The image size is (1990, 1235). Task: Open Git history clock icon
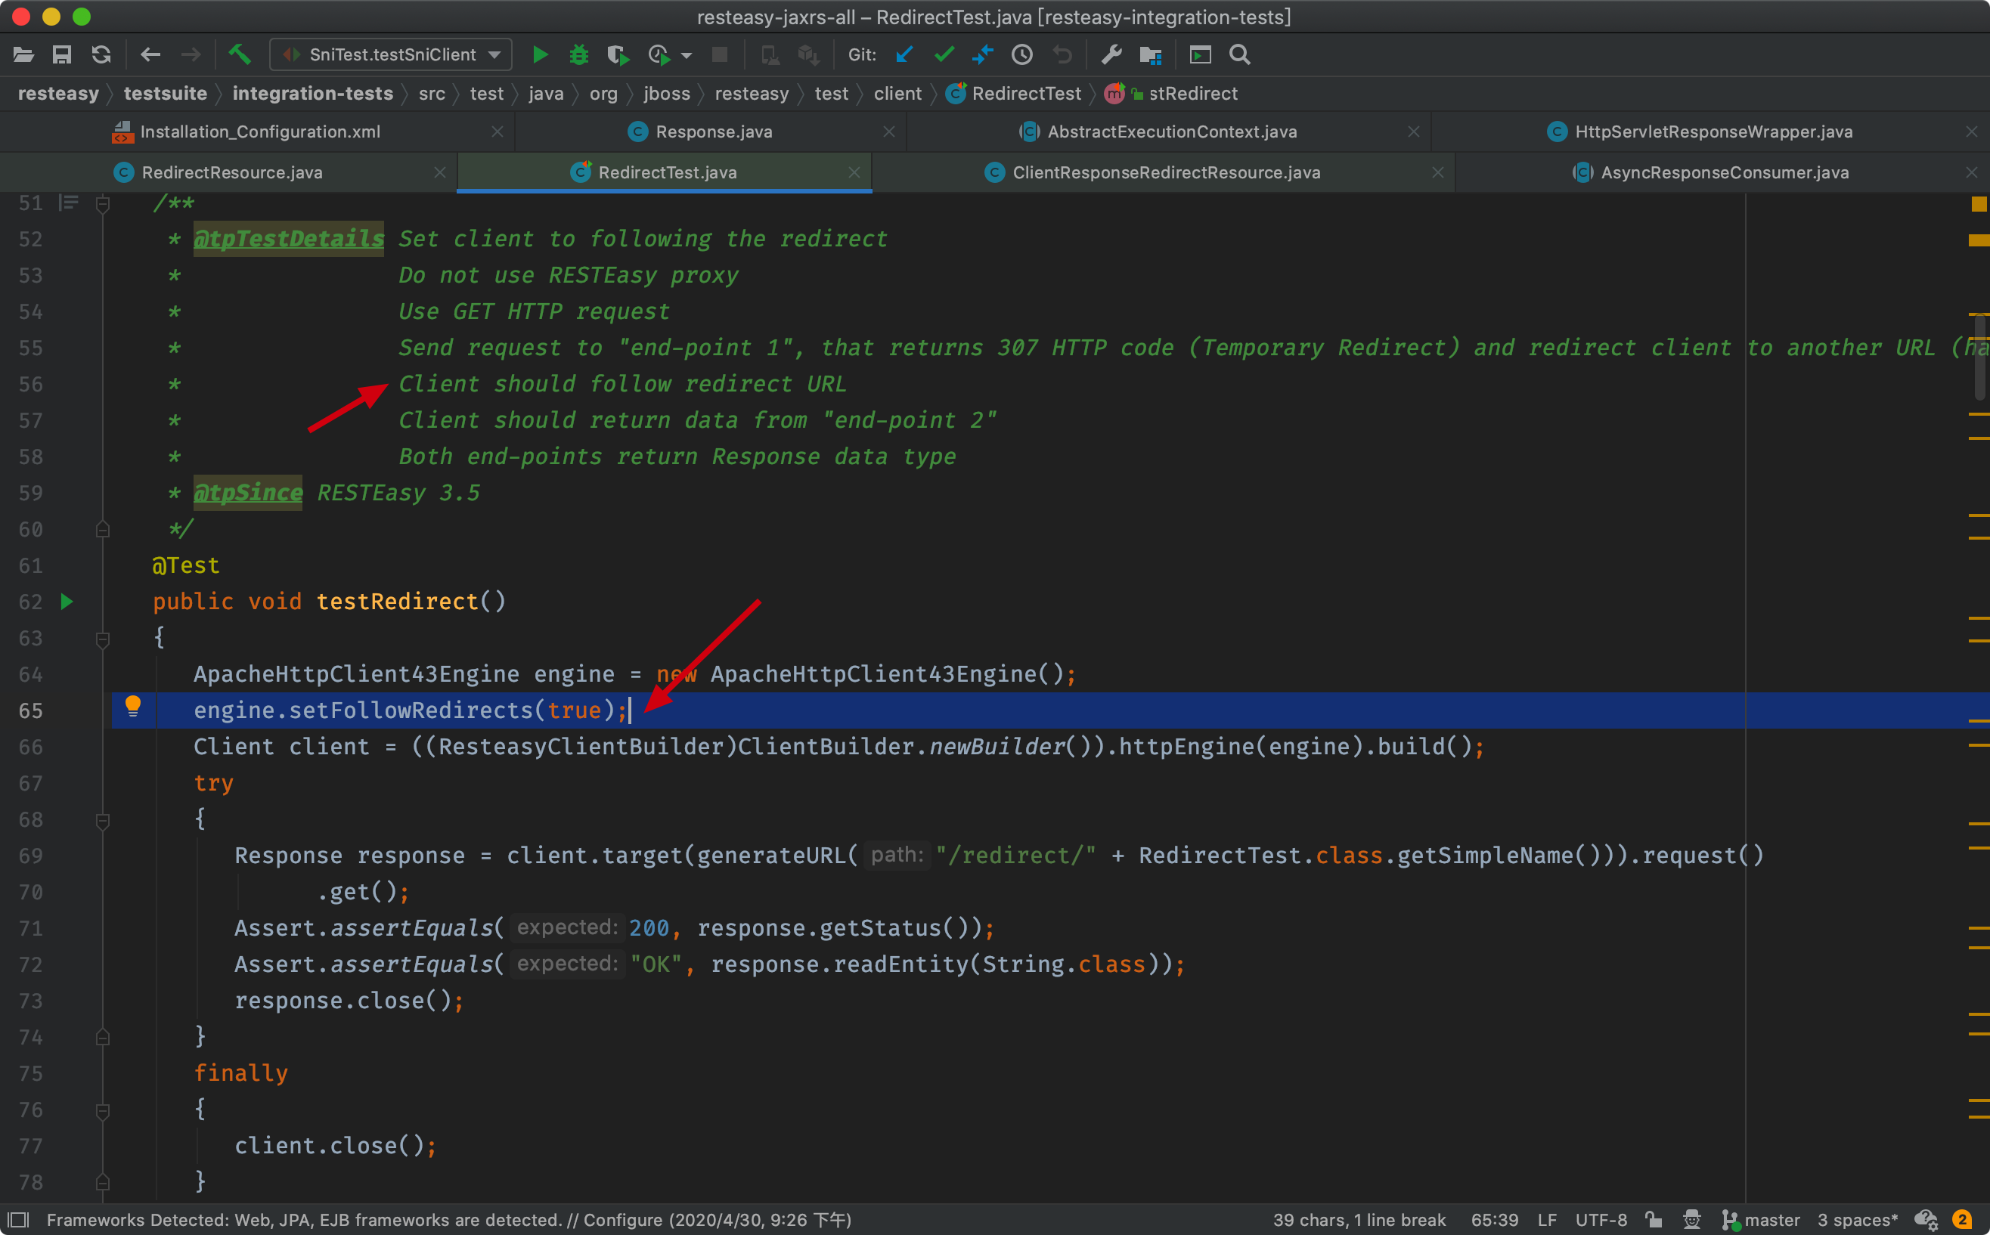(1022, 54)
